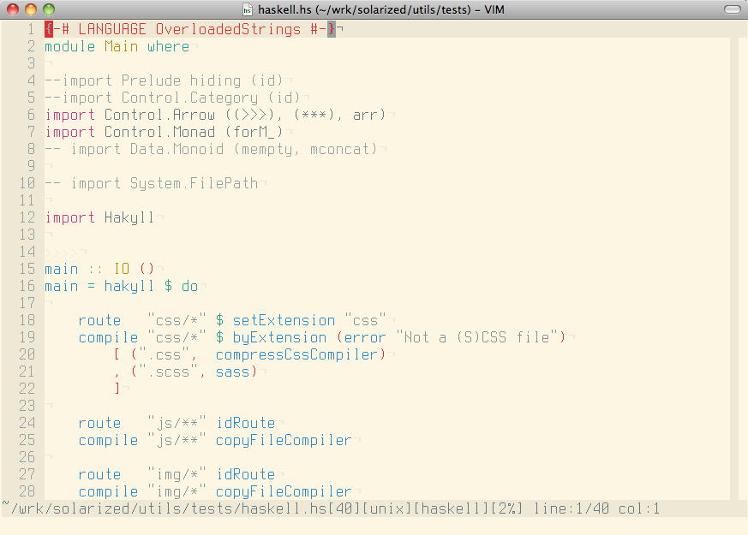Zoom the window using the green button
This screenshot has width=748, height=535.
click(49, 9)
